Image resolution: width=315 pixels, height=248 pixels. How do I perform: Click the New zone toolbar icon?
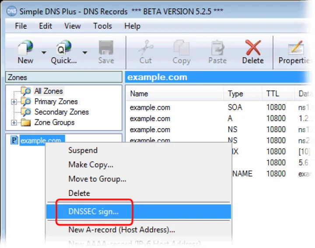[x=25, y=47]
